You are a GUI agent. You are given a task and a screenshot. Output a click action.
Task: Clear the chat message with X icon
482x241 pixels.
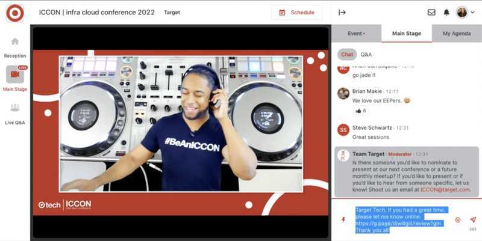tap(458, 220)
